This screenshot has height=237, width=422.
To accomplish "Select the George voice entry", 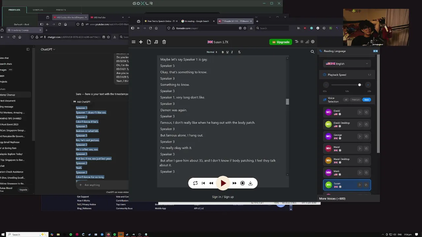I will [x=347, y=136].
